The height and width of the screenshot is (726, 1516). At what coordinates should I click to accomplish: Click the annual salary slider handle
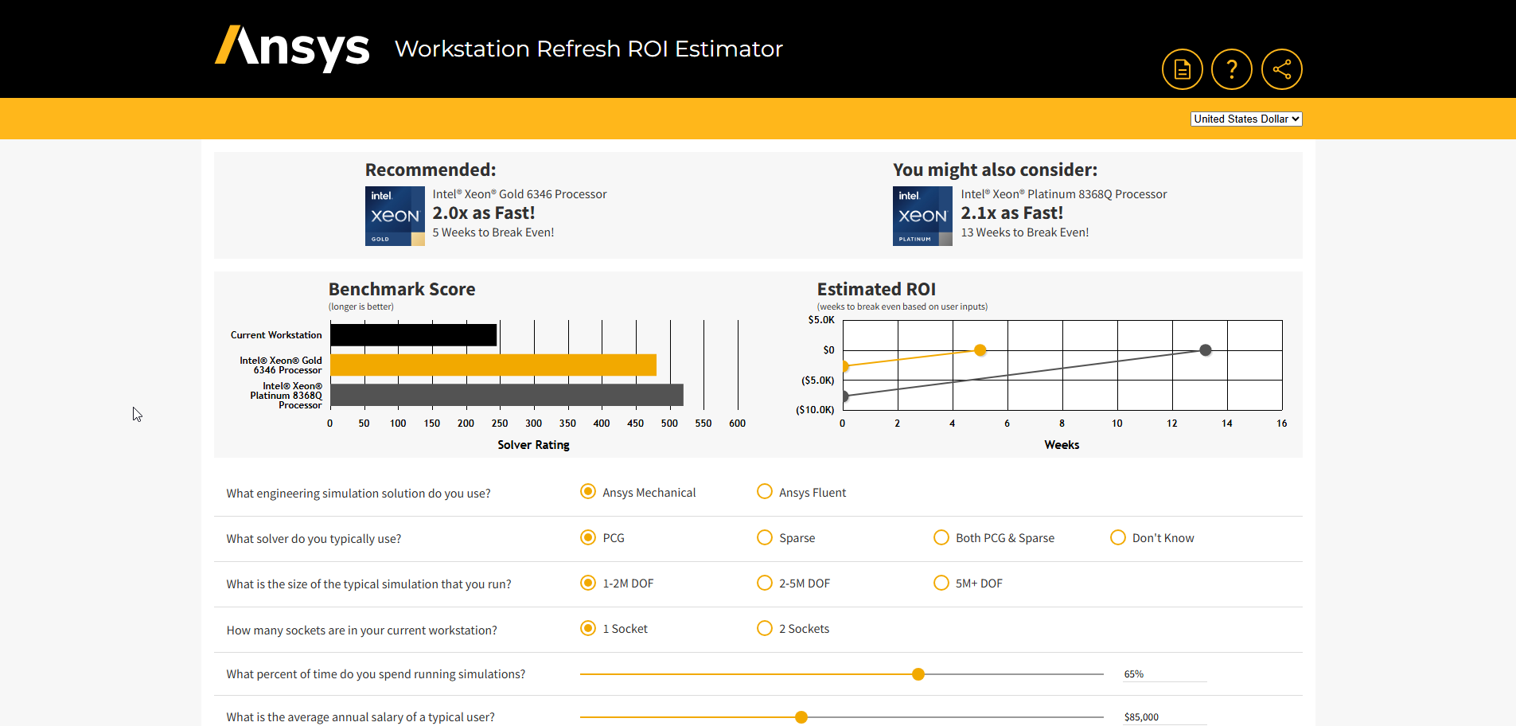pyautogui.click(x=801, y=717)
